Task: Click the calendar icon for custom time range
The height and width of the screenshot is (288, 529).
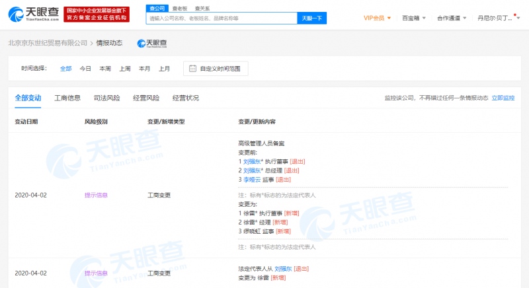Action: [192, 68]
